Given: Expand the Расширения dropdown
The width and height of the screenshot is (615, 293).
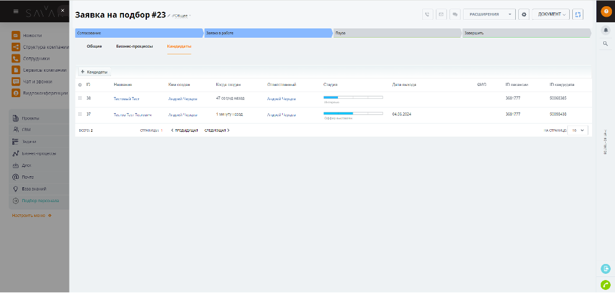Looking at the screenshot, I should [510, 14].
